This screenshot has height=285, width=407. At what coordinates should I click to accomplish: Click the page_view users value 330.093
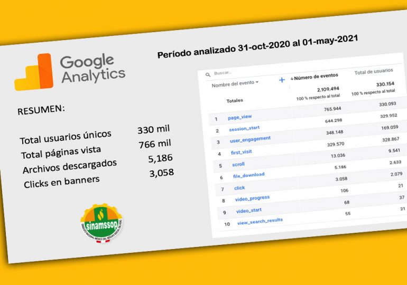click(387, 104)
